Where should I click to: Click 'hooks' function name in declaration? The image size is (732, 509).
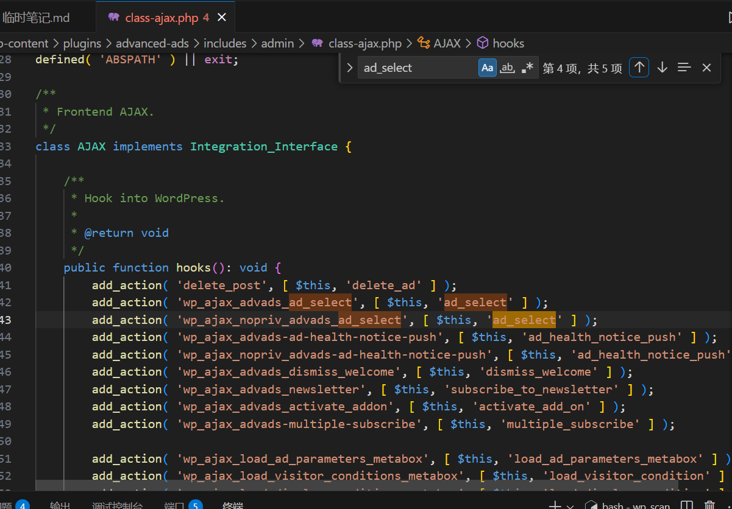click(193, 268)
